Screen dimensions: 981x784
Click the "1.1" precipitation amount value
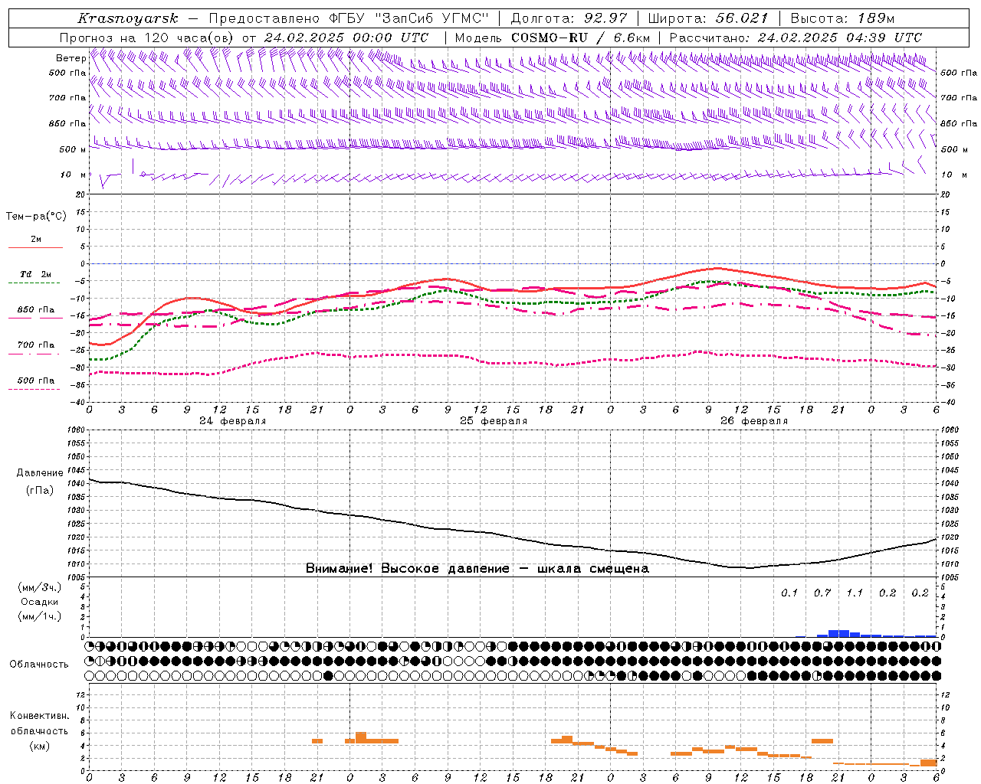click(x=855, y=593)
